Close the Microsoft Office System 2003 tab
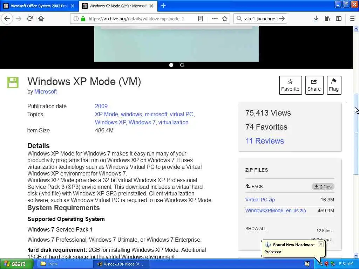 tap(73, 6)
